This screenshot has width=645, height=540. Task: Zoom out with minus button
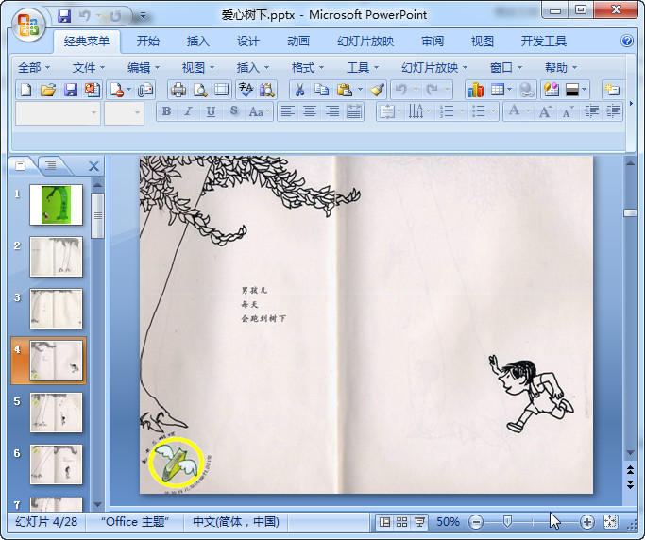pos(476,522)
